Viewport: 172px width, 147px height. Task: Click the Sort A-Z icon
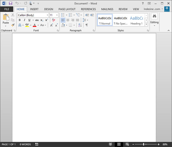80,25
